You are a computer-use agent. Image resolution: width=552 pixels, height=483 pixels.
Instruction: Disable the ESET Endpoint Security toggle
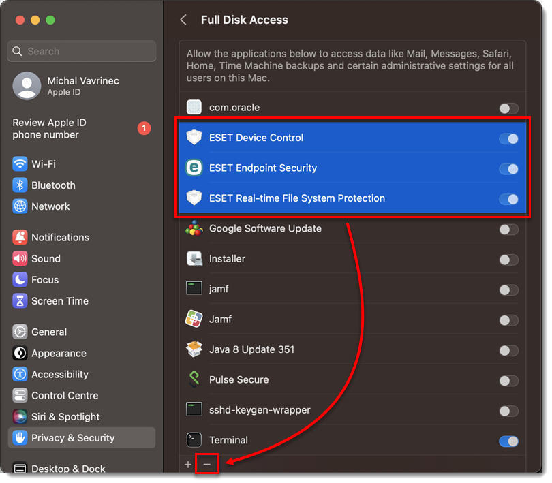tap(508, 169)
